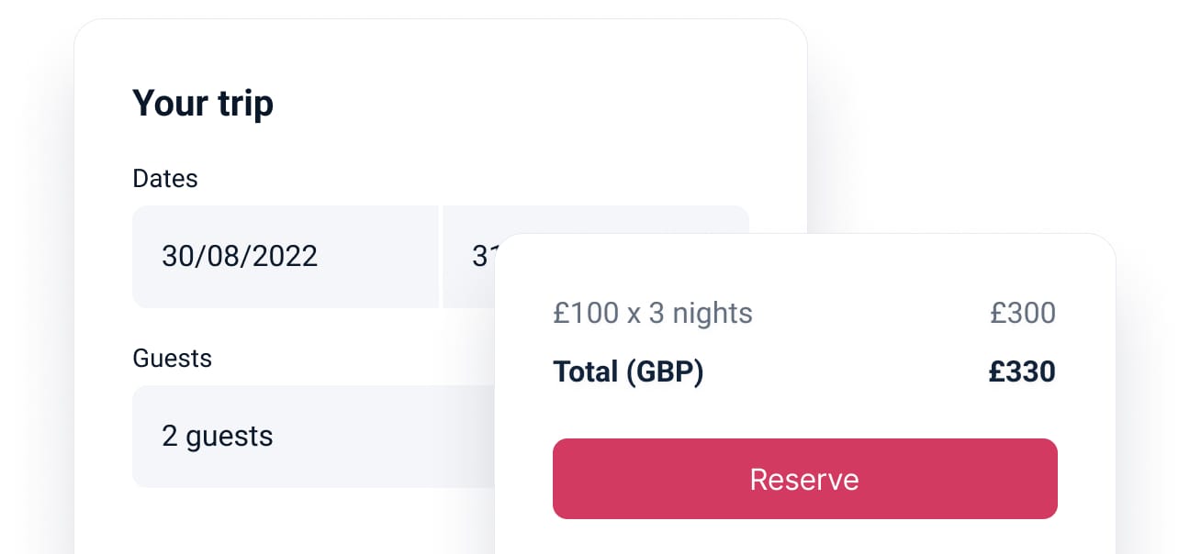Click the Total (GBP) label

click(628, 371)
